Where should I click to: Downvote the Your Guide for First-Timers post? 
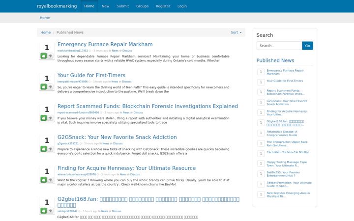50,86
